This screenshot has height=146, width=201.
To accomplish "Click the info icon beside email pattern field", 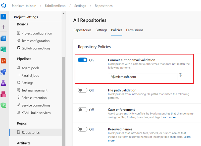I will click(x=180, y=75).
